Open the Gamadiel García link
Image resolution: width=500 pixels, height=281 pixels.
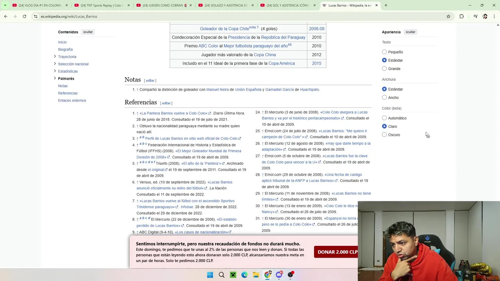coord(279,89)
